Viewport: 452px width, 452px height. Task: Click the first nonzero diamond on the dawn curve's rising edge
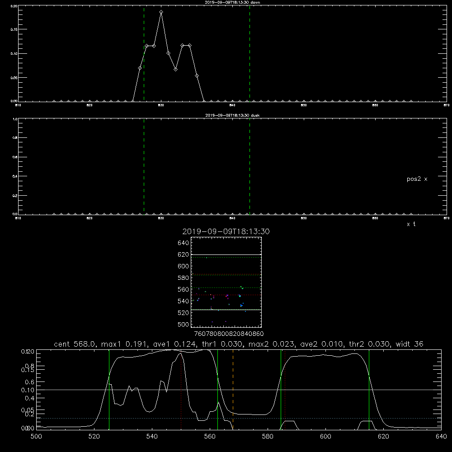[x=140, y=68]
